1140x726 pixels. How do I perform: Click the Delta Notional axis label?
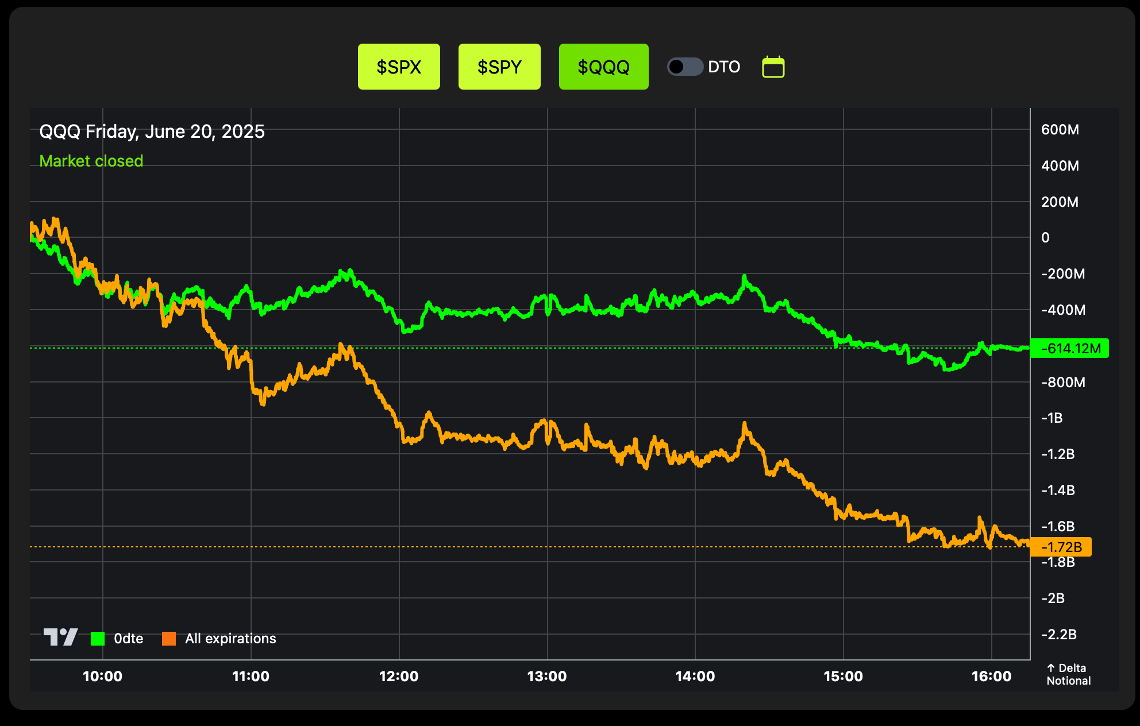coord(1068,674)
